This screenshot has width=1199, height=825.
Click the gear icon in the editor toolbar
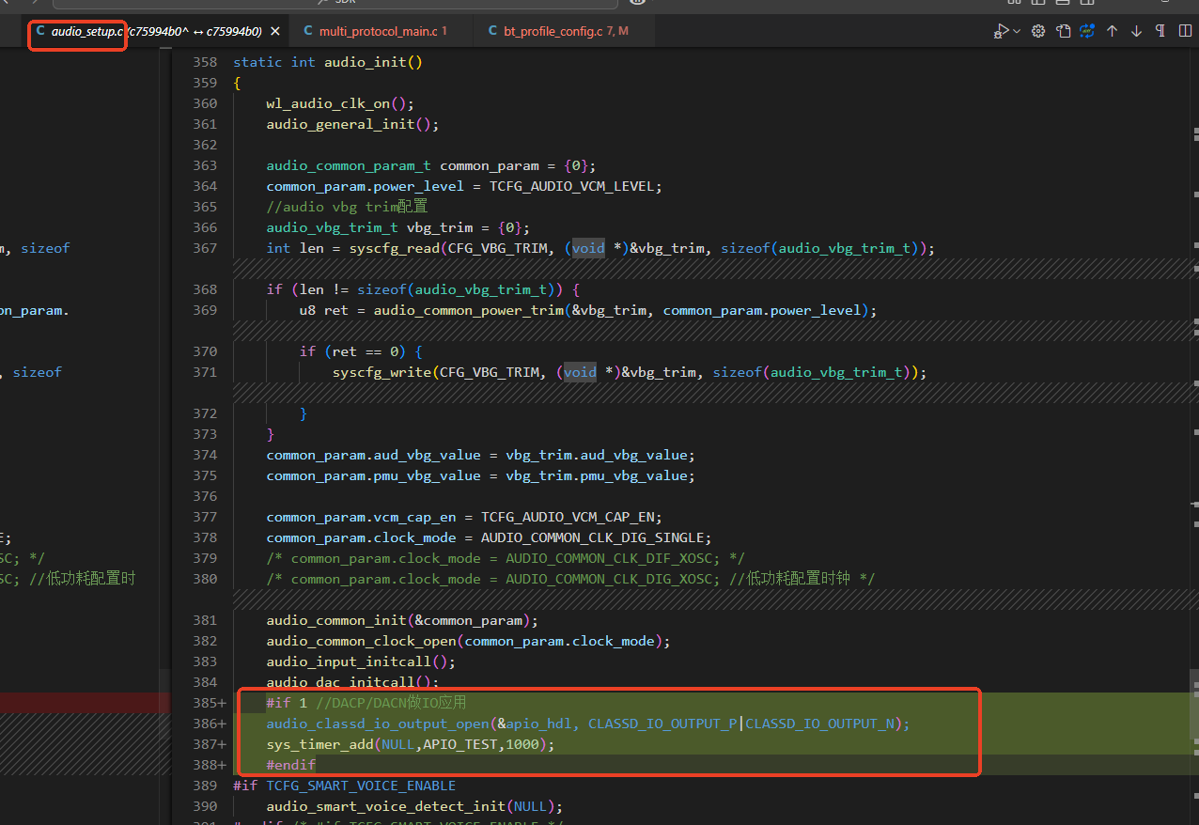coord(1038,31)
